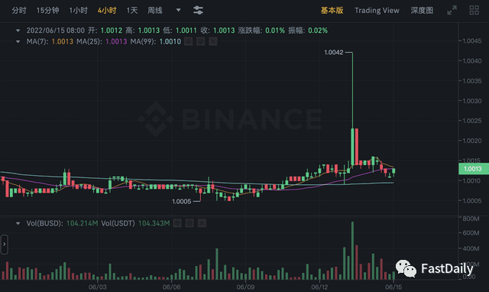489x292 pixels.
Task: Collapse the candle OHLC info row
Action: pyautogui.click(x=18, y=31)
